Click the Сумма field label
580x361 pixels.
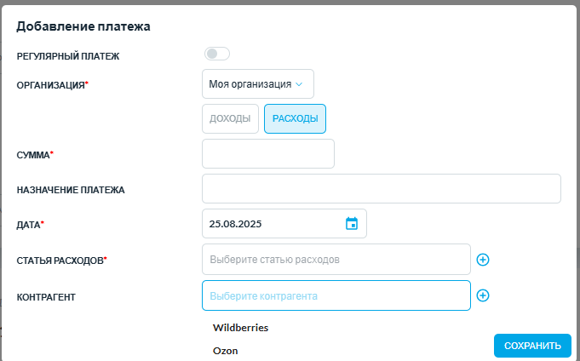35,155
